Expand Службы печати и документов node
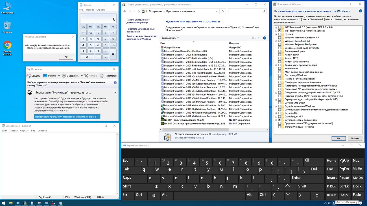The height and width of the screenshot is (206, 367). 276,120
